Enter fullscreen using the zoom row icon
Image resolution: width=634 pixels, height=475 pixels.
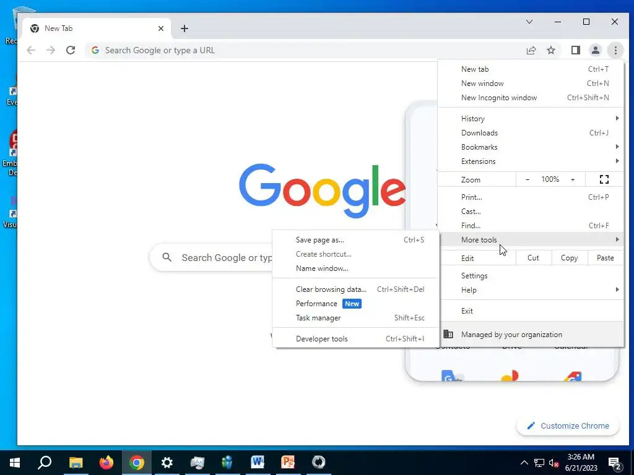pyautogui.click(x=604, y=179)
